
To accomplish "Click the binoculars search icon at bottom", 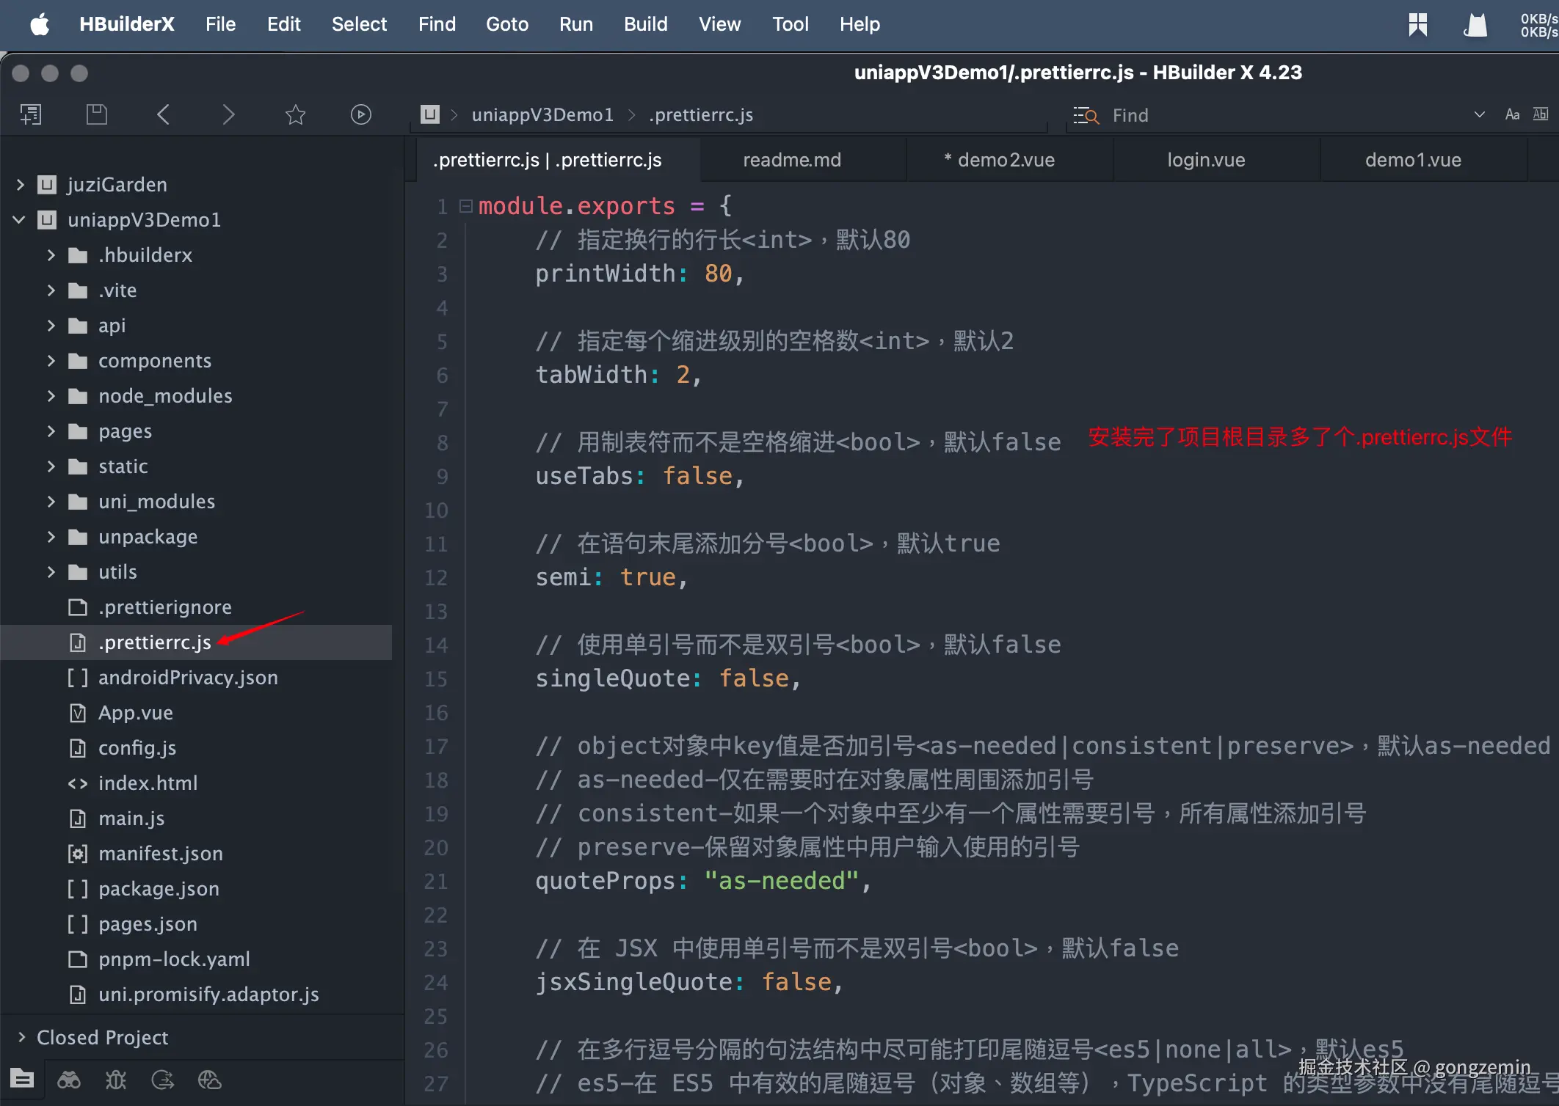I will point(69,1080).
